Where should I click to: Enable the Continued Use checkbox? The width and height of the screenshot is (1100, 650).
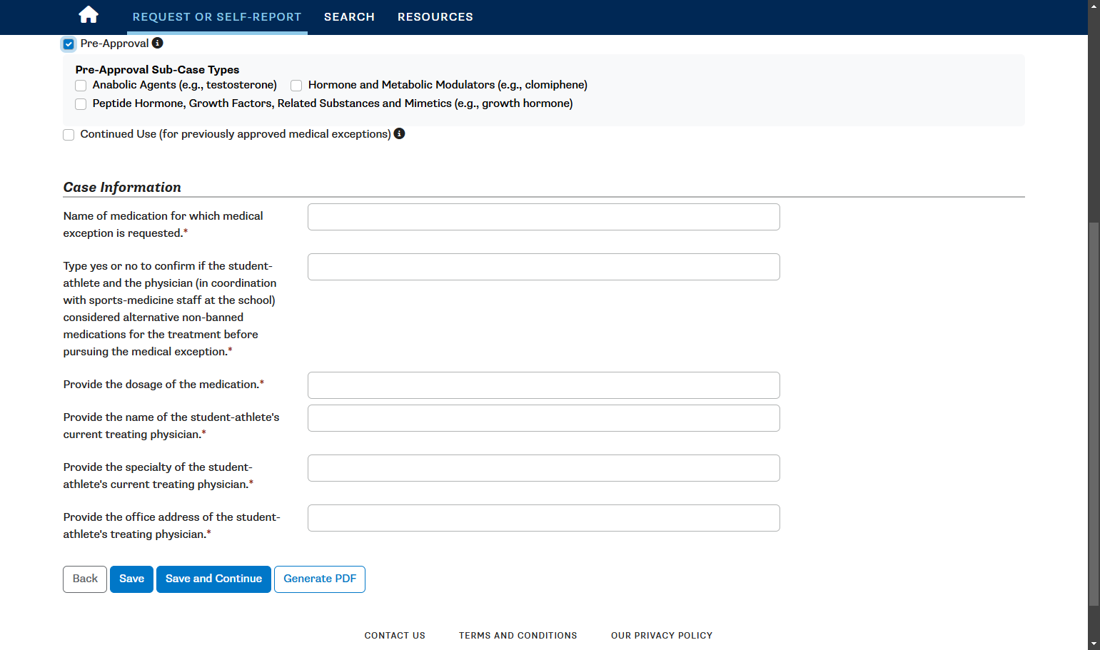coord(69,135)
